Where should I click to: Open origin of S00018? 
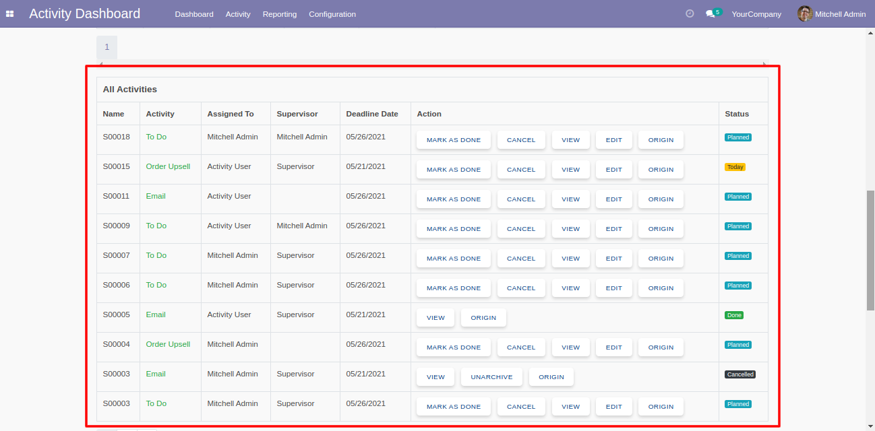pos(661,140)
